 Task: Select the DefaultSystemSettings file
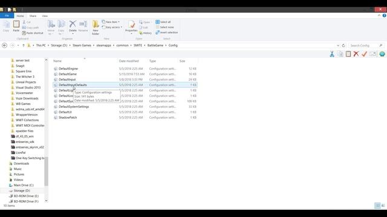click(74, 107)
